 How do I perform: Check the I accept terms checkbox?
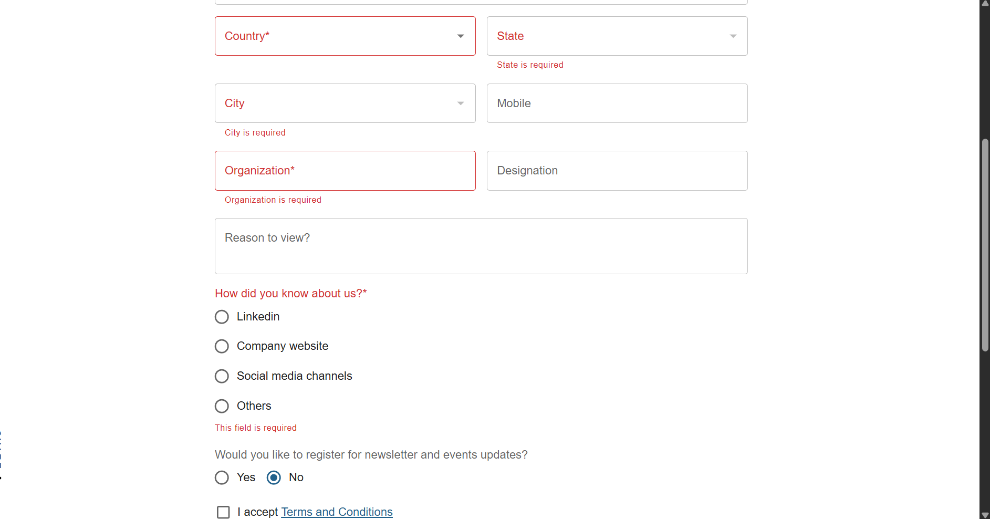pos(223,512)
